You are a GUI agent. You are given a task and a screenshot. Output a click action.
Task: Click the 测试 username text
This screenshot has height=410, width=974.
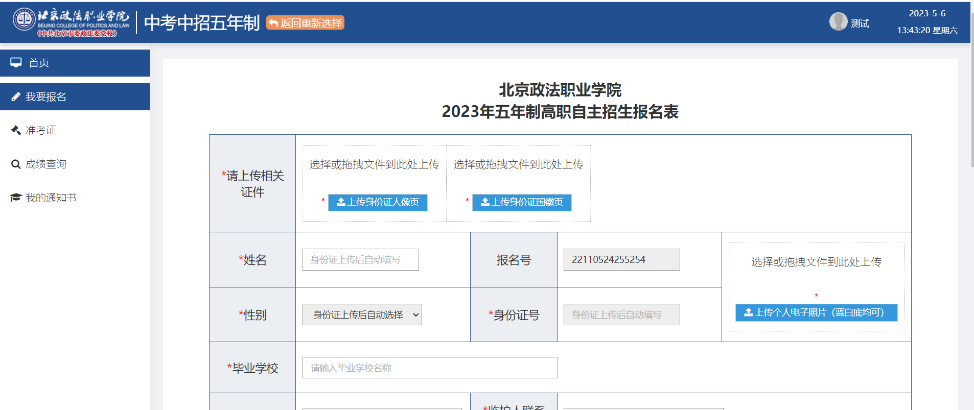pos(860,23)
